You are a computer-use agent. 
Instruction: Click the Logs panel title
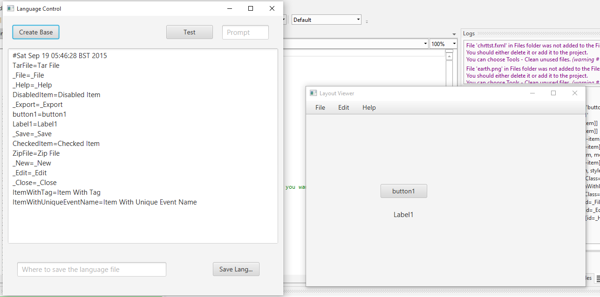469,33
